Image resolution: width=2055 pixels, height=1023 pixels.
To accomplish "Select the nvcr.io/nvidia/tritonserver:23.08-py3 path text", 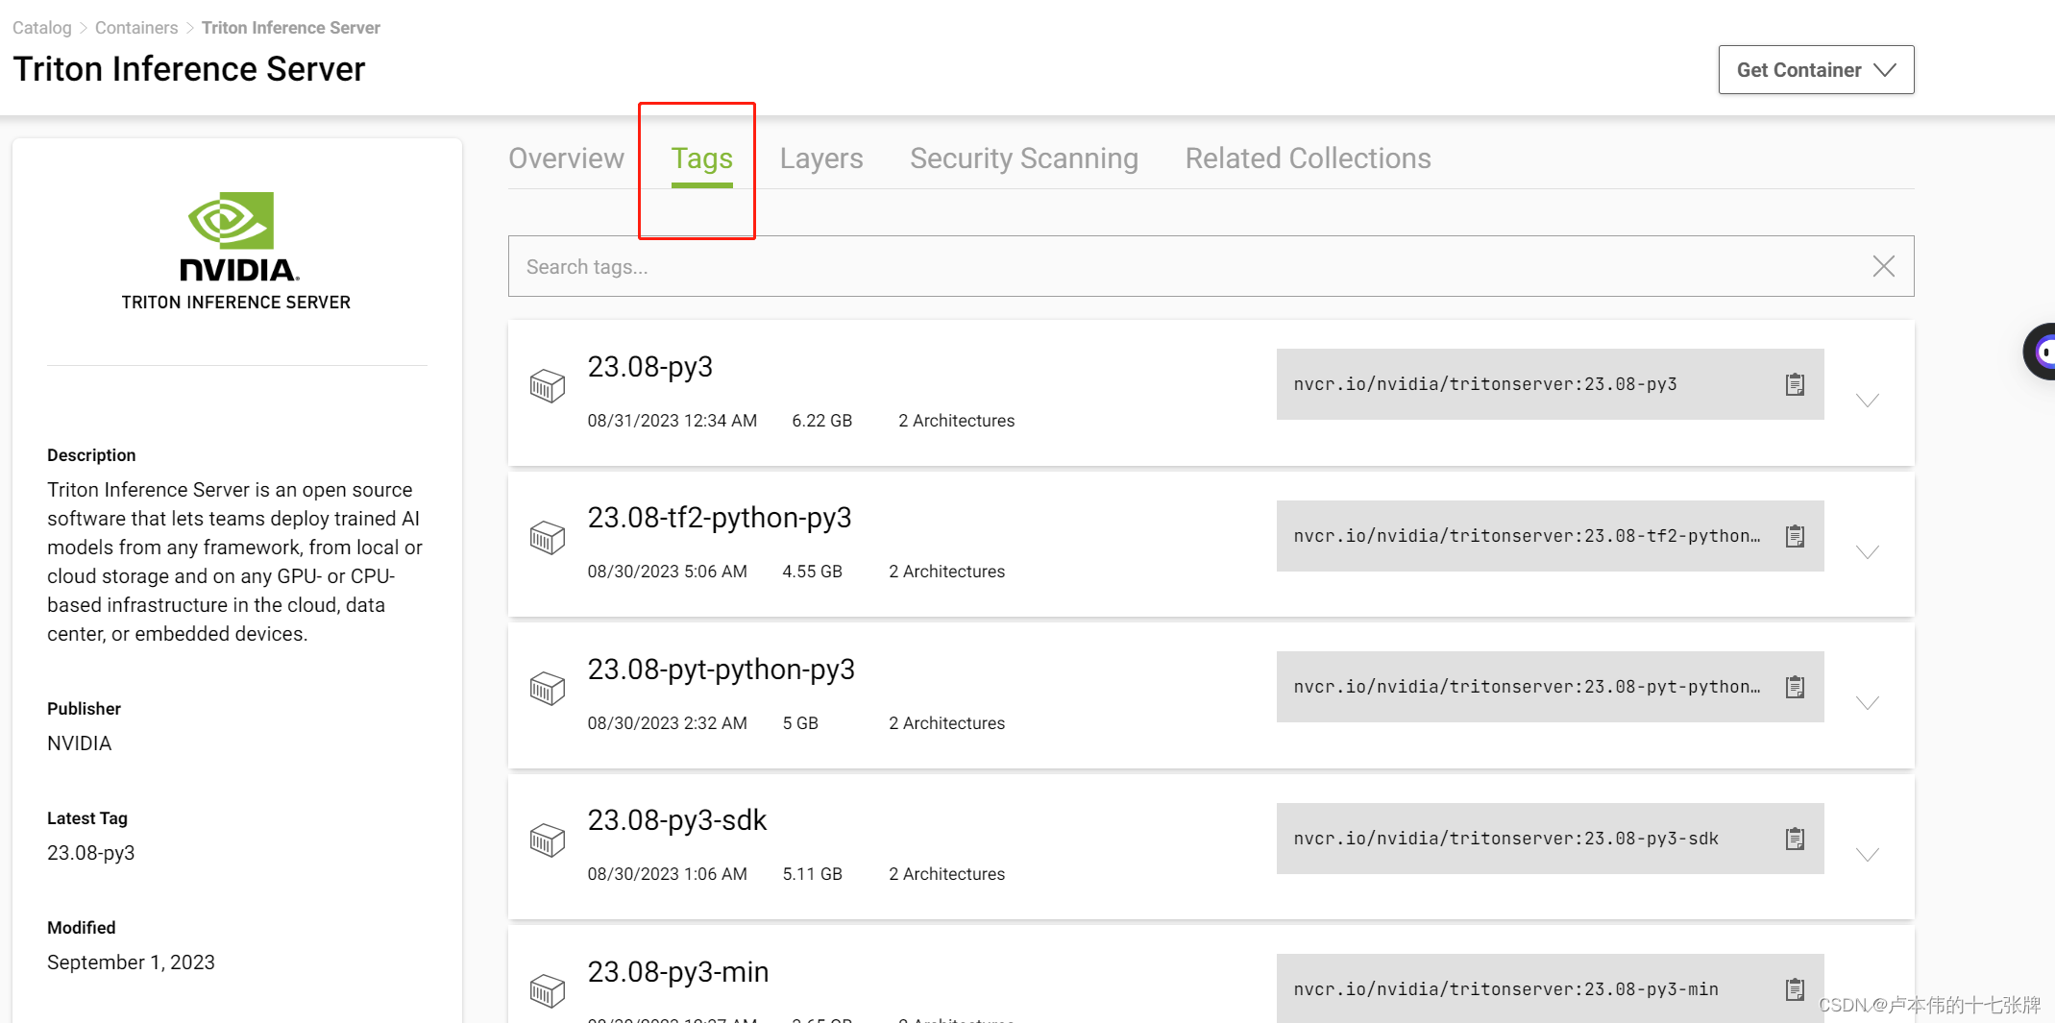I will coord(1485,384).
